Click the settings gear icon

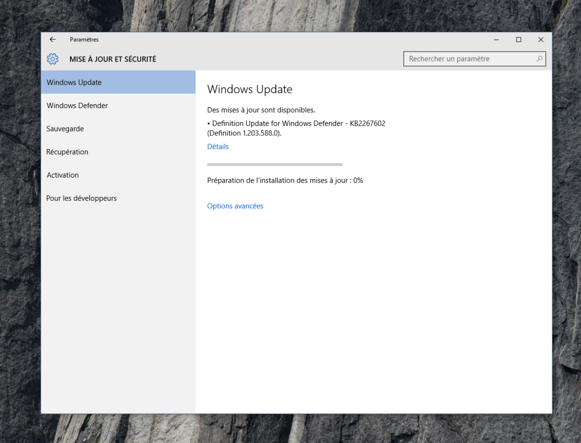[53, 59]
